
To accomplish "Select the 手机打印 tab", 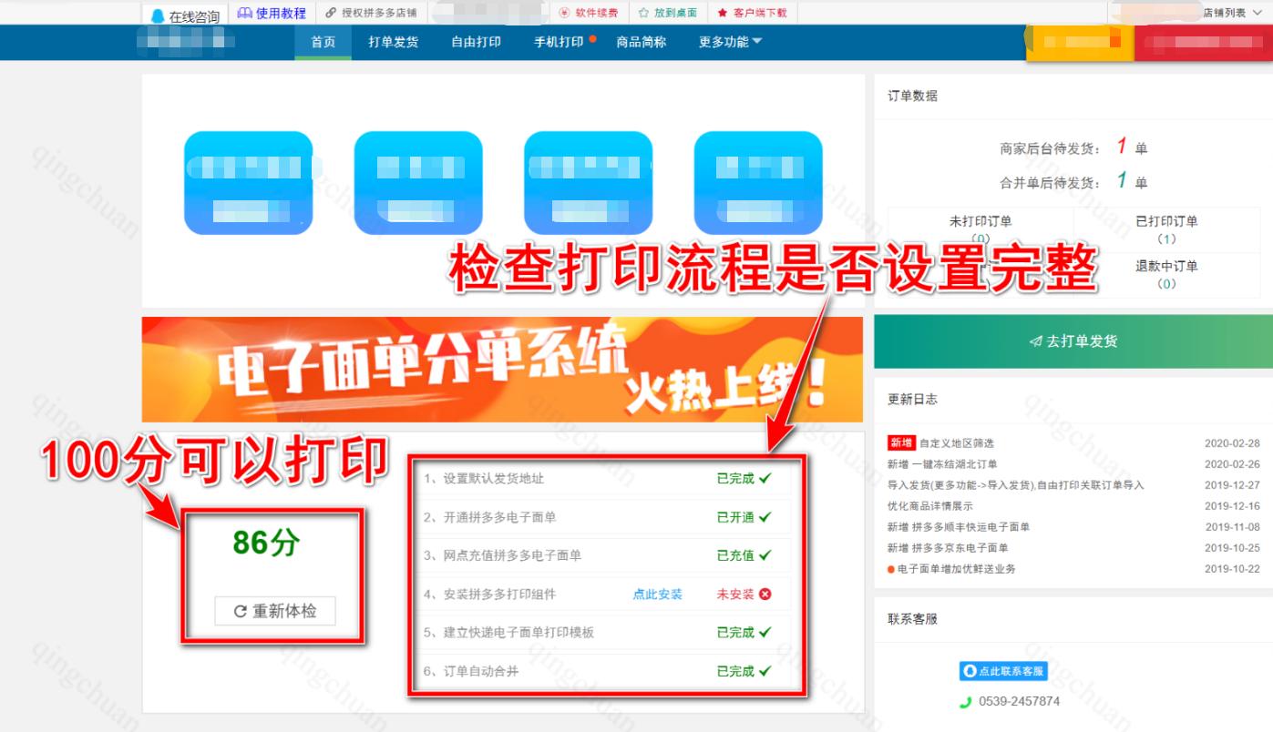I will click(x=560, y=42).
